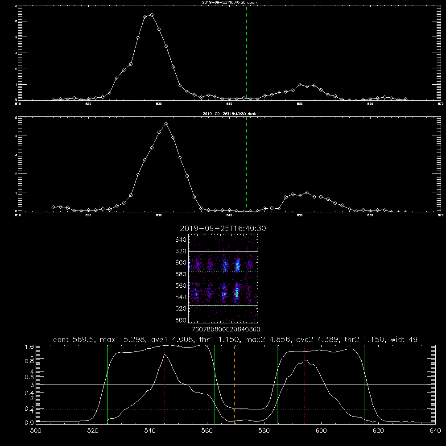
Task: Click the highest peak marker in the dusk plot
Action: 166,124
